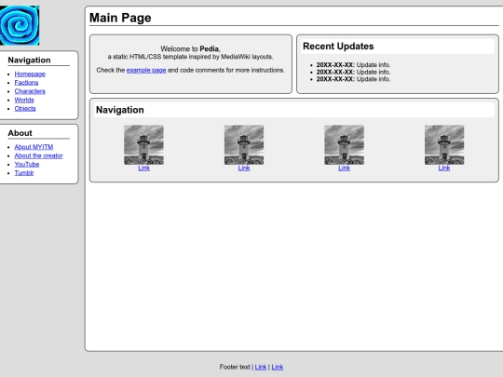Open Link under second lighthouse image
503x377 pixels.
[x=244, y=168]
